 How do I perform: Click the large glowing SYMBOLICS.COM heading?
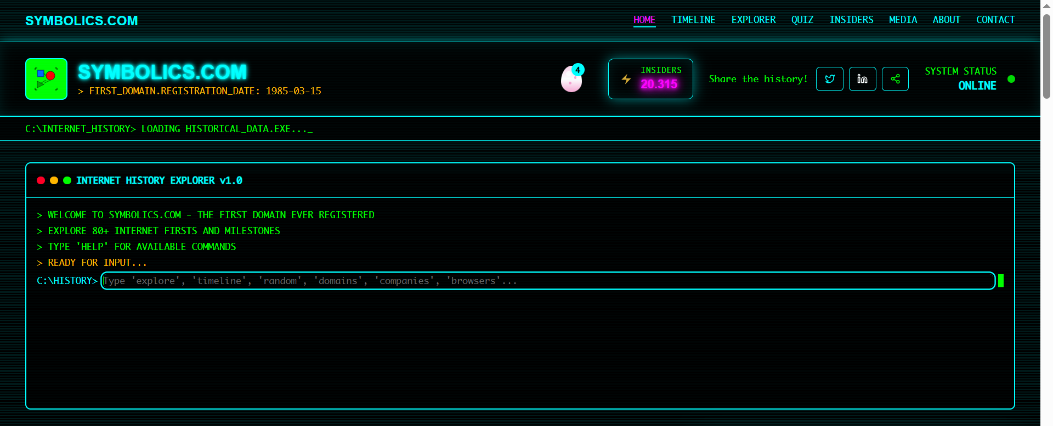click(x=162, y=72)
